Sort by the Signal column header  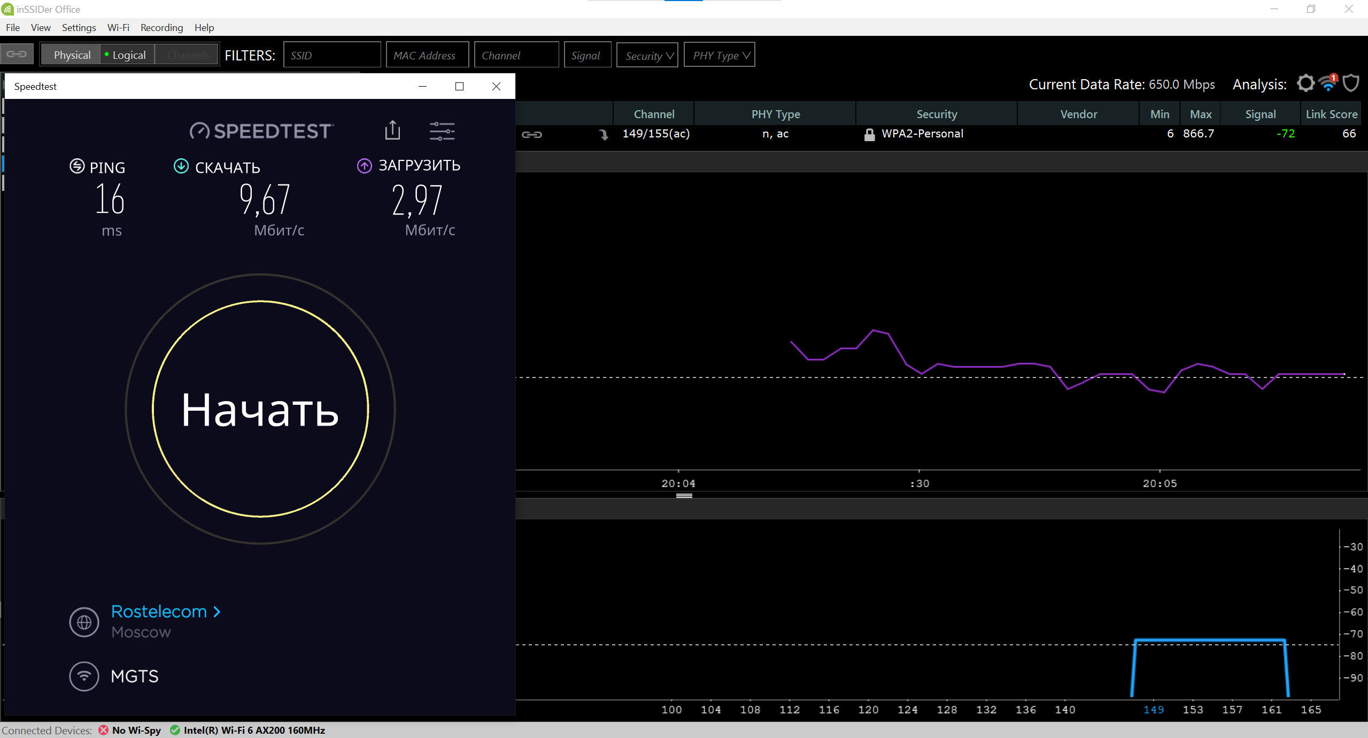tap(1260, 114)
